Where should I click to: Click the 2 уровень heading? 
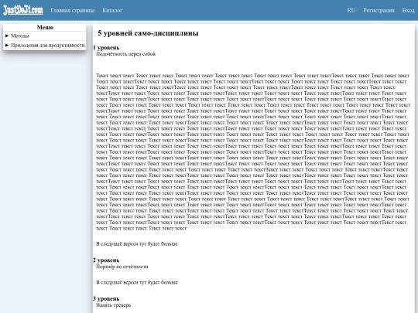pos(106,260)
